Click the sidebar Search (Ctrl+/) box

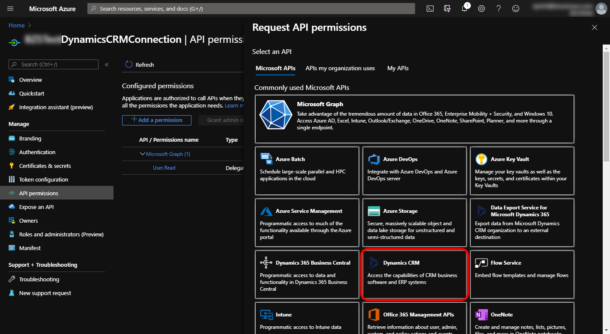(54, 64)
